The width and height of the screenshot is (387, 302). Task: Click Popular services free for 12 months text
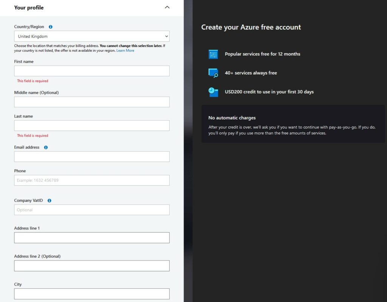click(x=262, y=54)
